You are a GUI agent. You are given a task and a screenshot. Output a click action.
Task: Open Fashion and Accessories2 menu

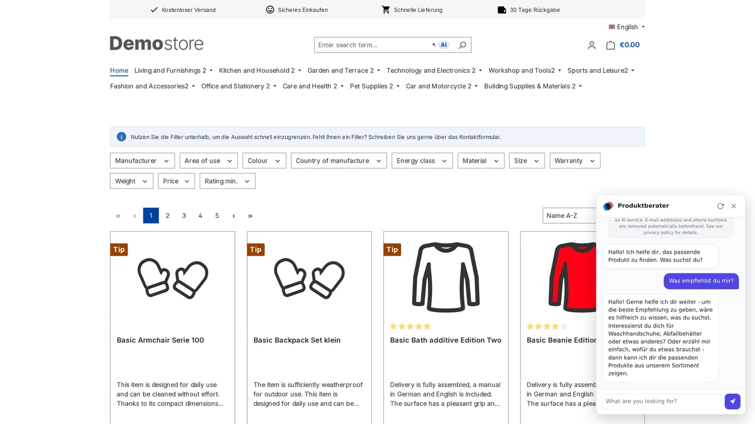pos(153,86)
